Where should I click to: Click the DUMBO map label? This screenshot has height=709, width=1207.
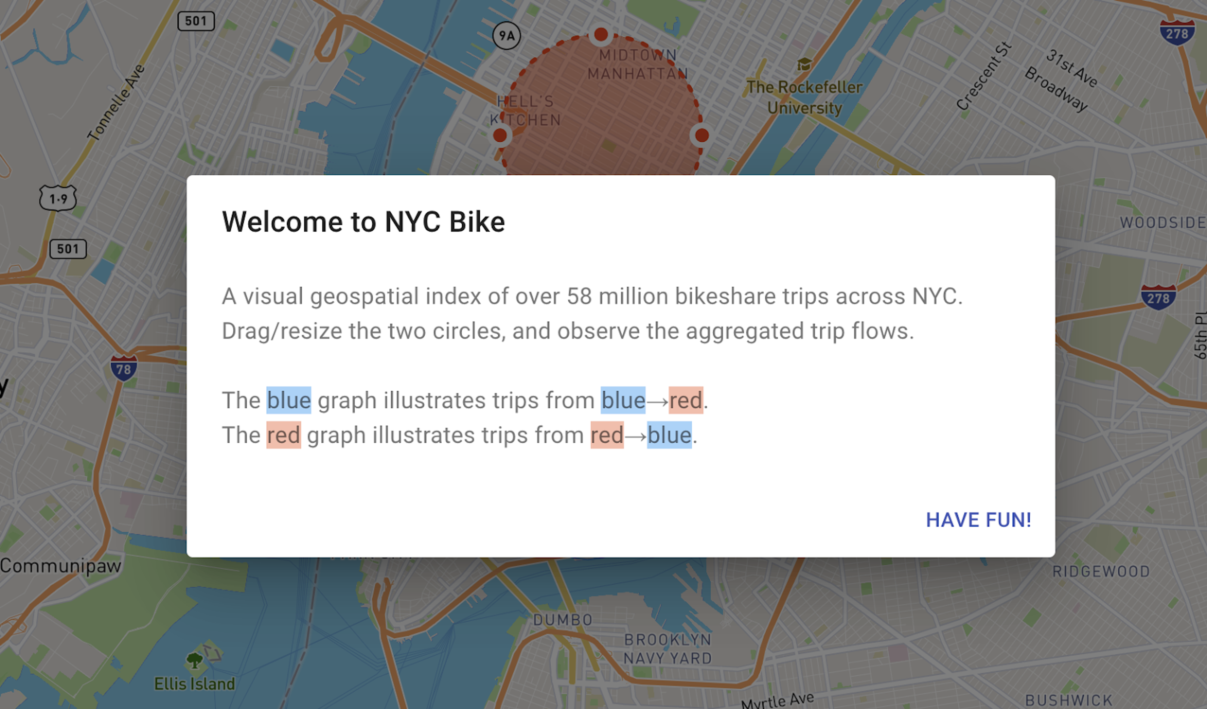563,620
